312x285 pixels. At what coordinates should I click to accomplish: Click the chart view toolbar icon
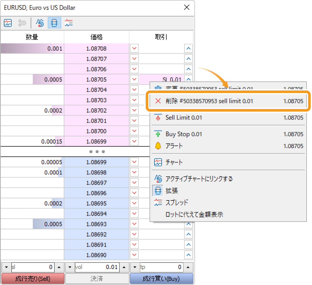(x=8, y=23)
